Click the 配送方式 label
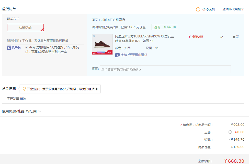Image resolution: width=249 pixels, height=164 pixels. [x=13, y=19]
